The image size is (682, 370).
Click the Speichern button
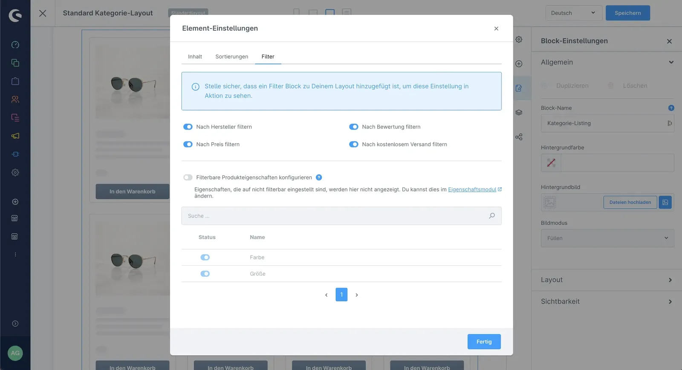pyautogui.click(x=628, y=13)
